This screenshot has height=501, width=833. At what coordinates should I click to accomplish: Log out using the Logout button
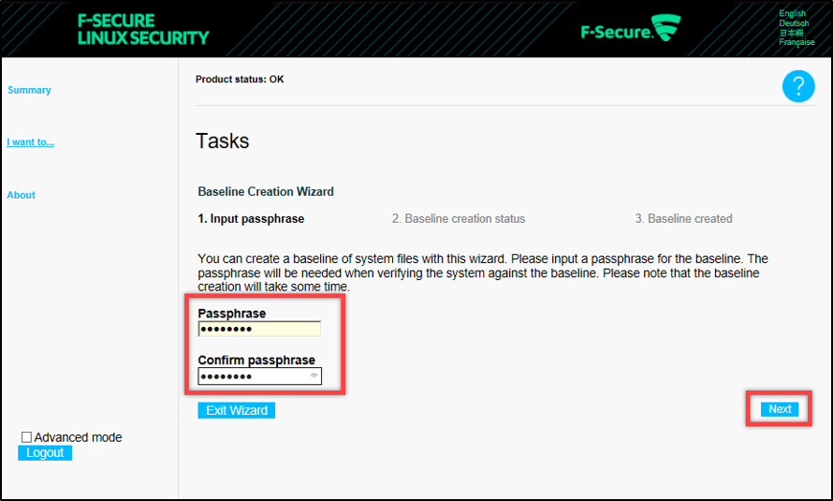pos(45,452)
